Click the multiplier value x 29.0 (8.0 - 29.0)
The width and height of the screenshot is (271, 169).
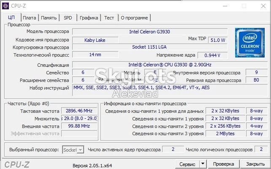tap(79, 118)
